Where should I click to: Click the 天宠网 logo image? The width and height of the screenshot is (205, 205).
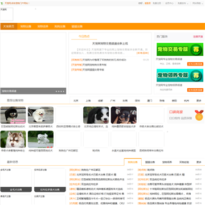tap(7, 14)
